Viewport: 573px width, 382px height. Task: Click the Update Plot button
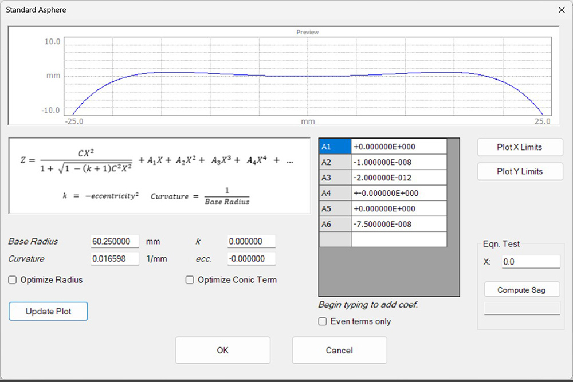(x=48, y=311)
